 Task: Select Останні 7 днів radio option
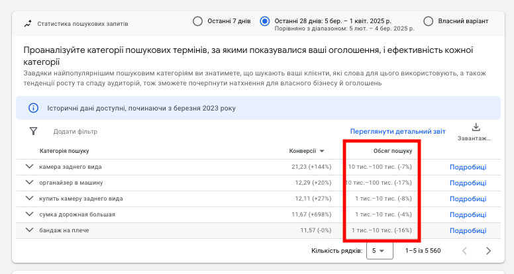click(x=197, y=21)
